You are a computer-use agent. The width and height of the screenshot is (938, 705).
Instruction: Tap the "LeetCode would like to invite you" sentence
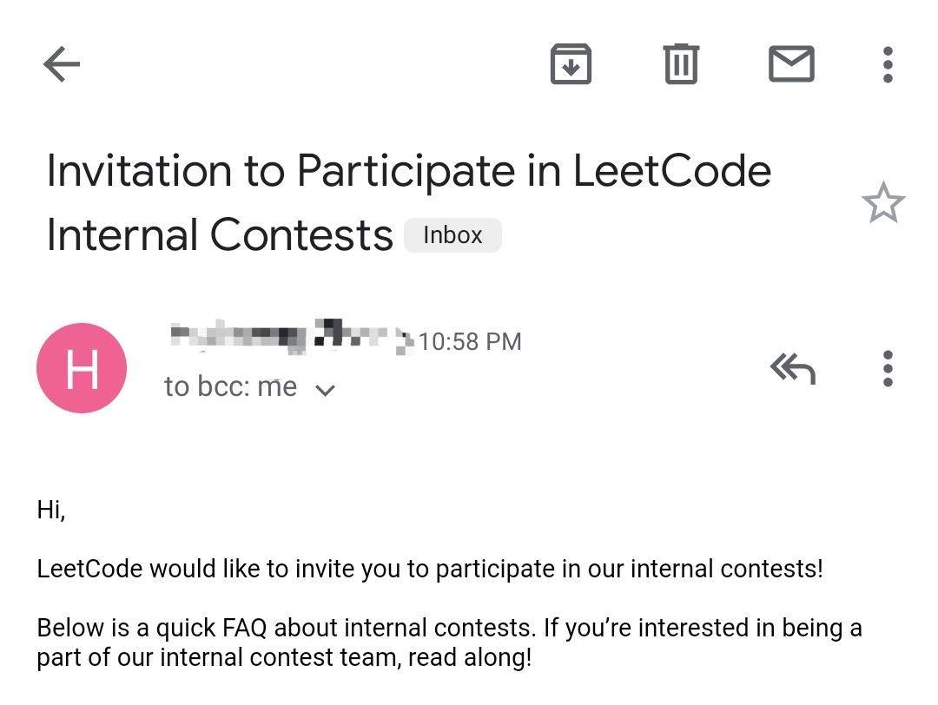(x=430, y=569)
